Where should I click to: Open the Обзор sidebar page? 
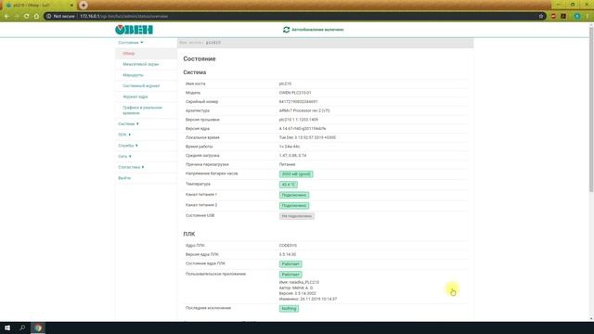click(129, 54)
